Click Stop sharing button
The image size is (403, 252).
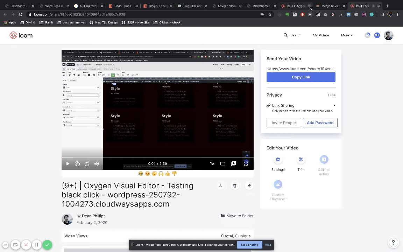pyautogui.click(x=249, y=245)
